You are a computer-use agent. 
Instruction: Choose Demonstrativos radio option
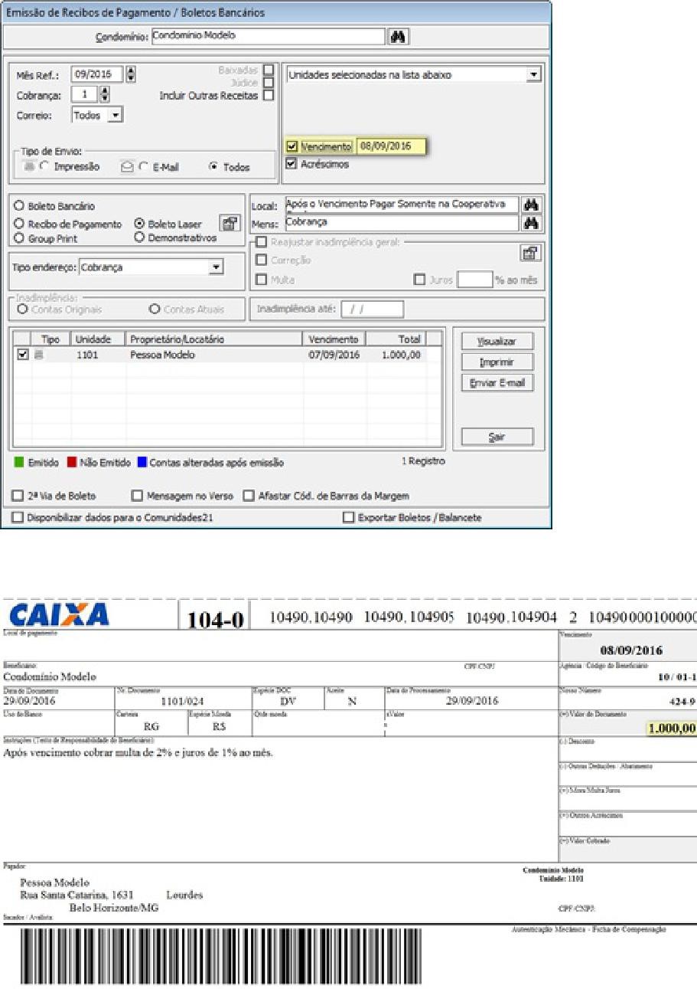point(139,237)
